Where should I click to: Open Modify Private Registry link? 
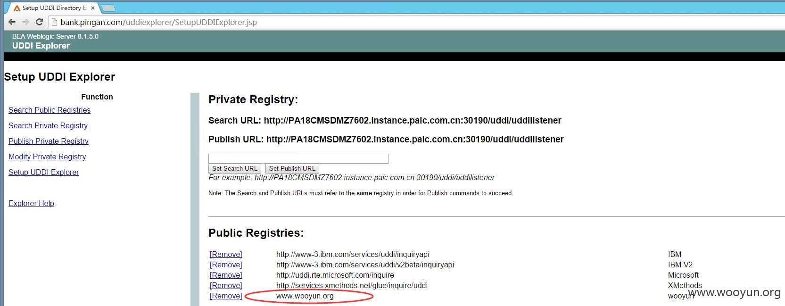(47, 157)
